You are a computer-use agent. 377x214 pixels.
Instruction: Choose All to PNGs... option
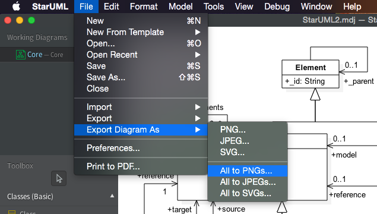248,171
